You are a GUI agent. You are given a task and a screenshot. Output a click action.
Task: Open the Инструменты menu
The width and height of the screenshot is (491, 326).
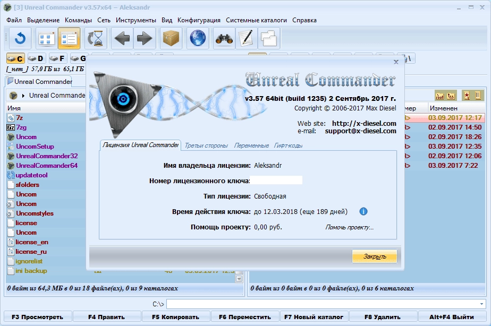[x=136, y=20]
